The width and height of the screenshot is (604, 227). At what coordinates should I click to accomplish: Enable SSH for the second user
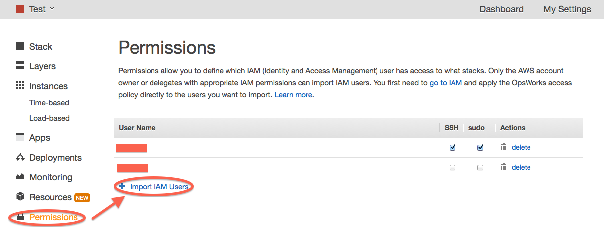(453, 168)
